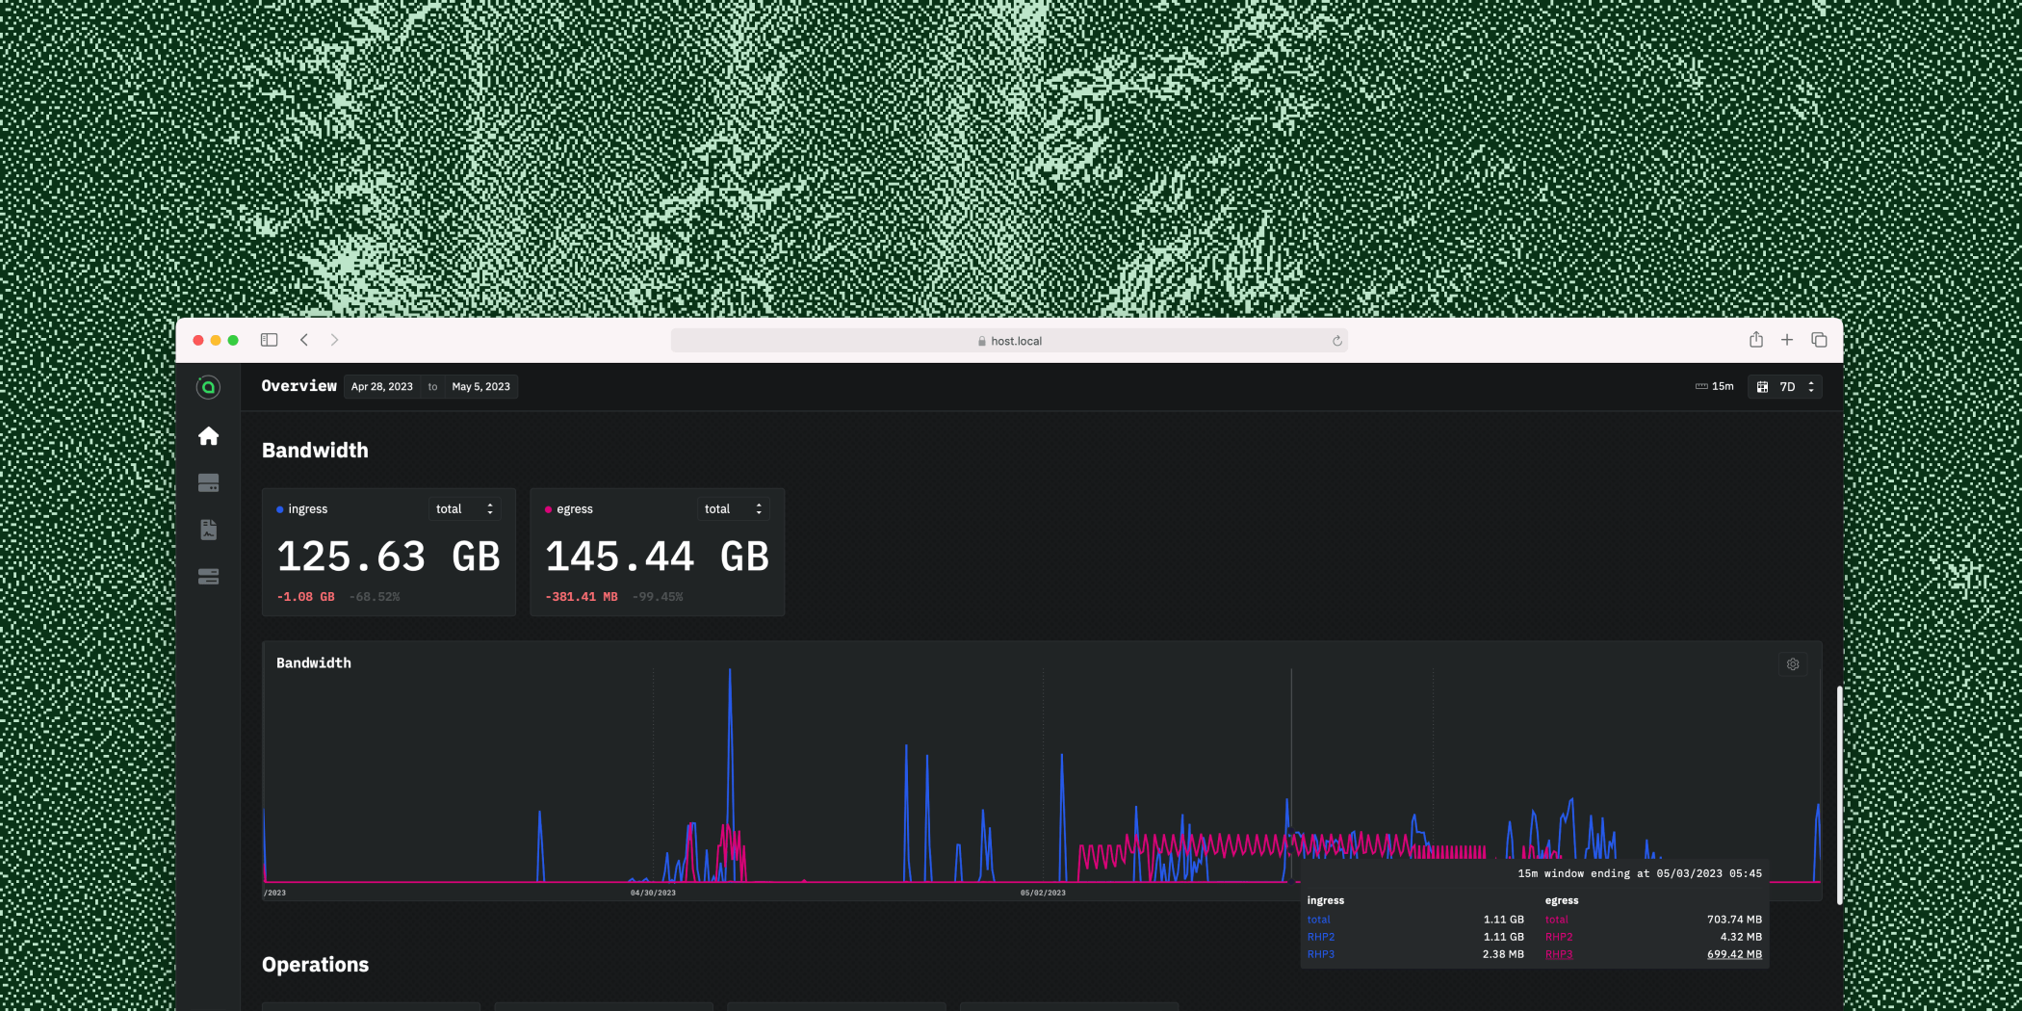Open Safari tab overview
2022x1011 pixels.
point(1818,340)
